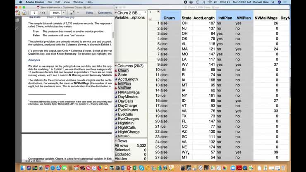Click AcctLength column's continuous type icon
The image size is (306, 172).
[116, 79]
